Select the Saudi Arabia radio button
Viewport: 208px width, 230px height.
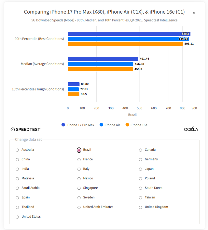point(17,188)
